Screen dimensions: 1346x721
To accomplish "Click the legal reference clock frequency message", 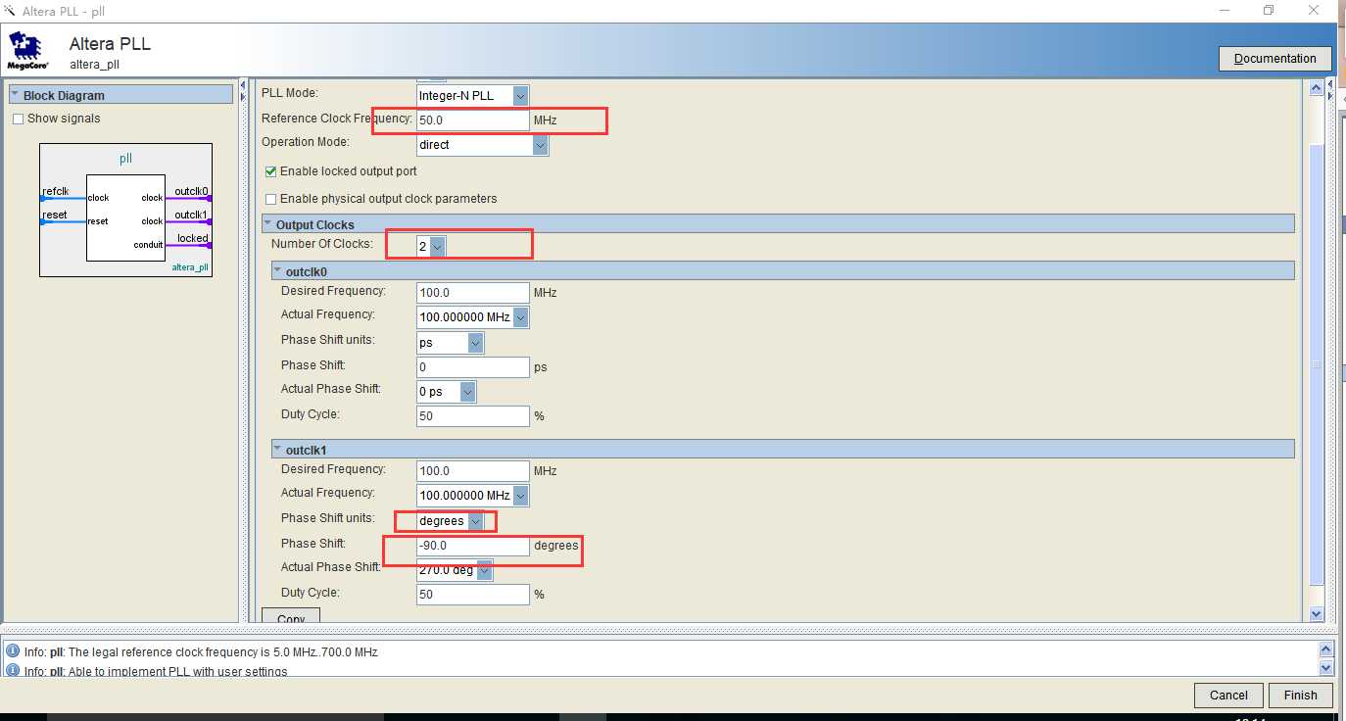I will (201, 652).
